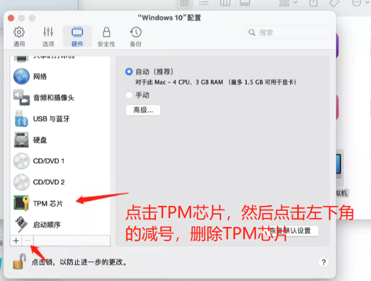Click background window's list view icon

tap(204, 3)
